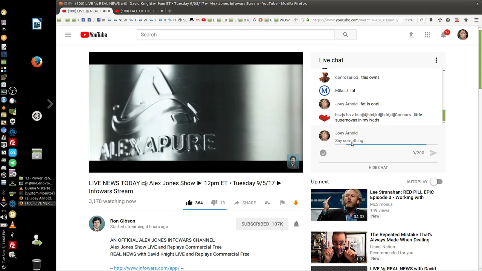Image resolution: width=482 pixels, height=271 pixels.
Task: Click the Alexapure video player
Action: pyautogui.click(x=196, y=112)
